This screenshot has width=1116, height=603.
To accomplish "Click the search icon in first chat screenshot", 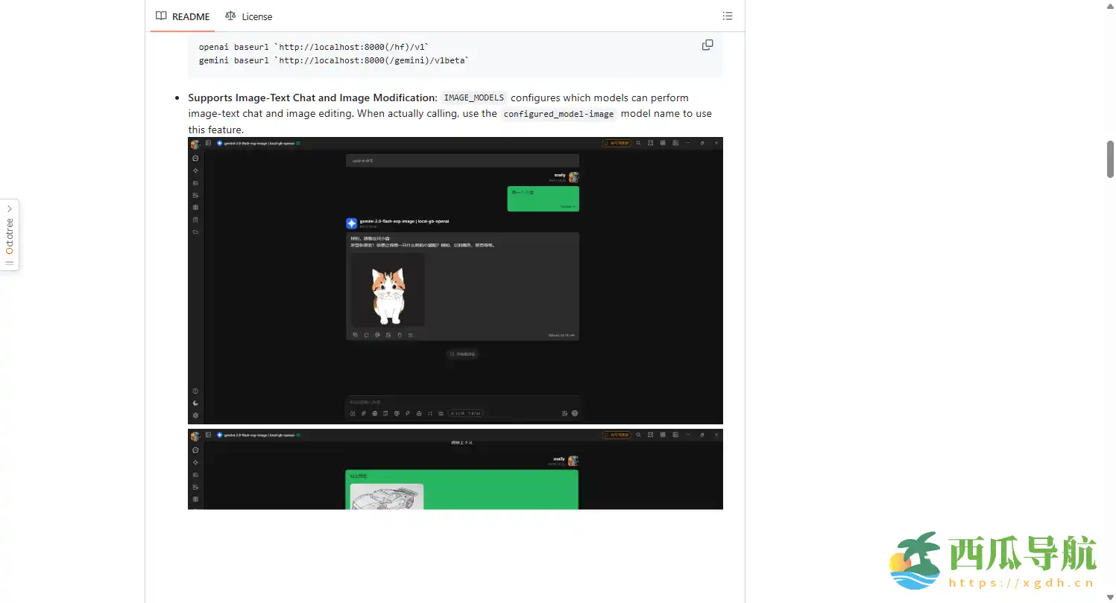I will tap(639, 143).
